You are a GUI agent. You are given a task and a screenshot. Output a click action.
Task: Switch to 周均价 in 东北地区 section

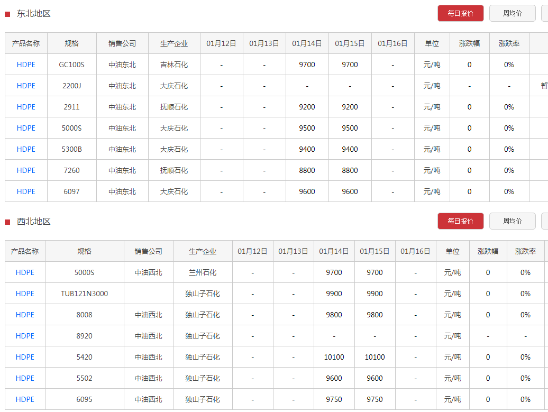click(512, 13)
